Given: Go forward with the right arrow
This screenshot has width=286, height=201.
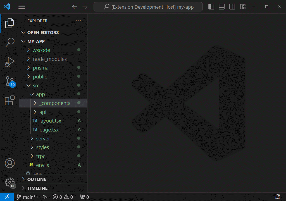Looking at the screenshot, I should [x=85, y=7].
